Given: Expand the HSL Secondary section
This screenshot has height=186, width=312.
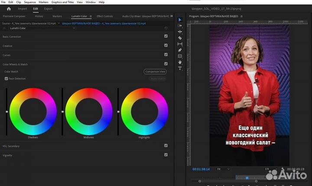Looking at the screenshot, I should coord(11,146).
